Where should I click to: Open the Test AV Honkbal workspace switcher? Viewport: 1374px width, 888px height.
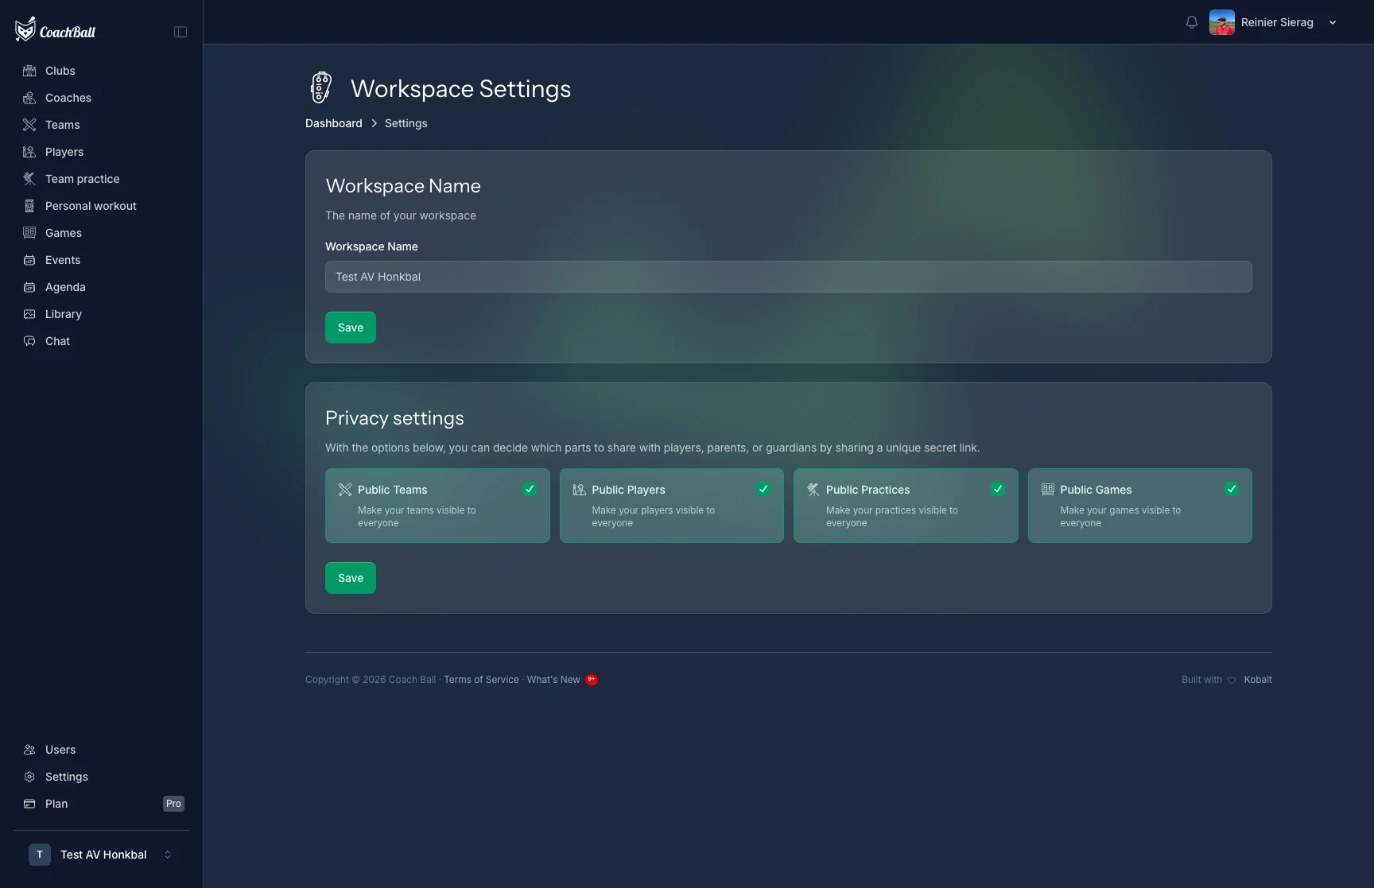point(101,855)
